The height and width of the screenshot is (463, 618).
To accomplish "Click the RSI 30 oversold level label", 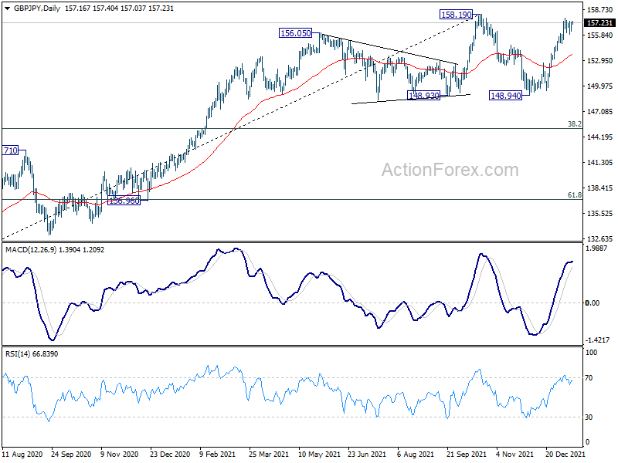I will click(589, 417).
